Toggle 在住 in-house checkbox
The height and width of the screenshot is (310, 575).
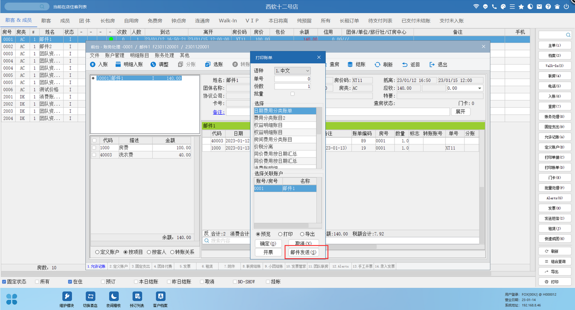click(x=70, y=282)
